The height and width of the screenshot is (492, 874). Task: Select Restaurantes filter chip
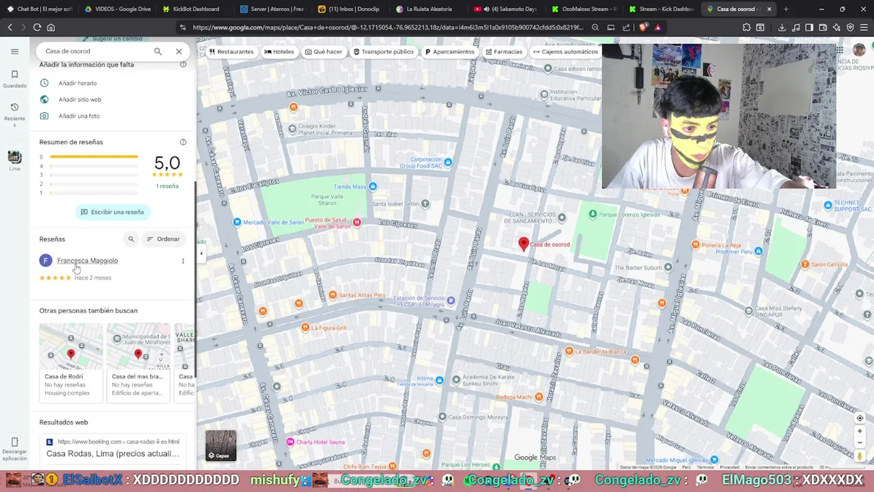point(231,52)
